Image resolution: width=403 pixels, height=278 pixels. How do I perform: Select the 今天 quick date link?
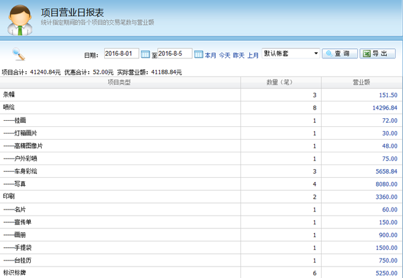[224, 54]
